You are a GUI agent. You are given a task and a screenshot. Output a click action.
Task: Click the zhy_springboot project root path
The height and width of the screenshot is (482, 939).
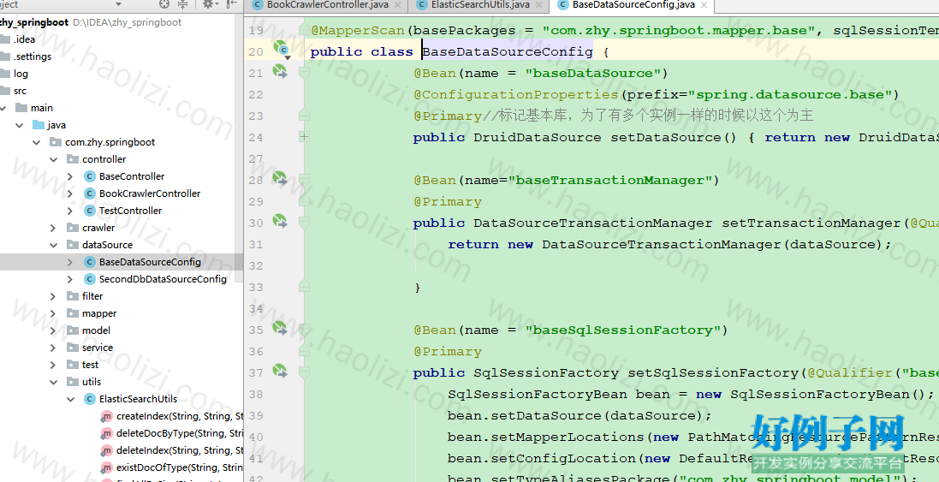pos(127,22)
